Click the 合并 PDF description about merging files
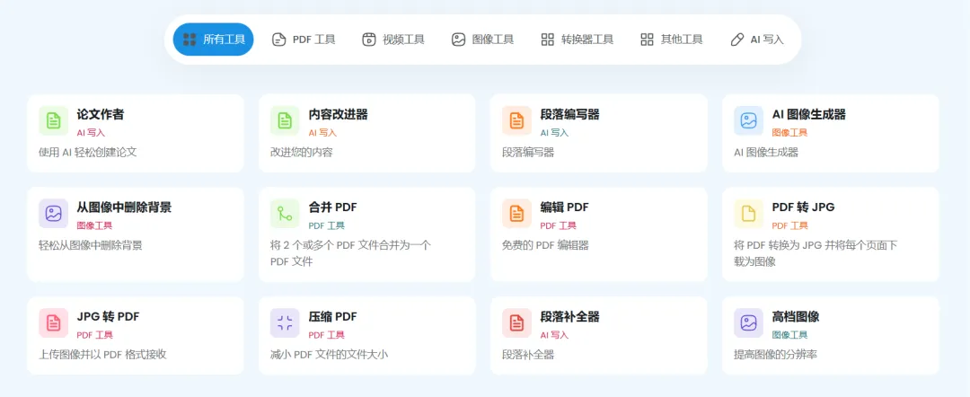Image resolution: width=970 pixels, height=397 pixels. pyautogui.click(x=351, y=253)
